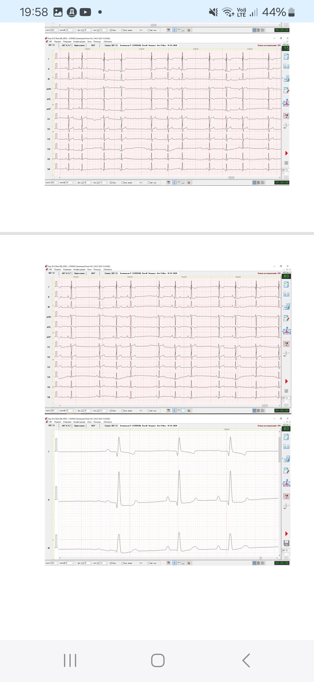Image resolution: width=314 pixels, height=682 pixels.
Task: Click the ECG complex icon in bottom three-lead window
Action: [286, 506]
